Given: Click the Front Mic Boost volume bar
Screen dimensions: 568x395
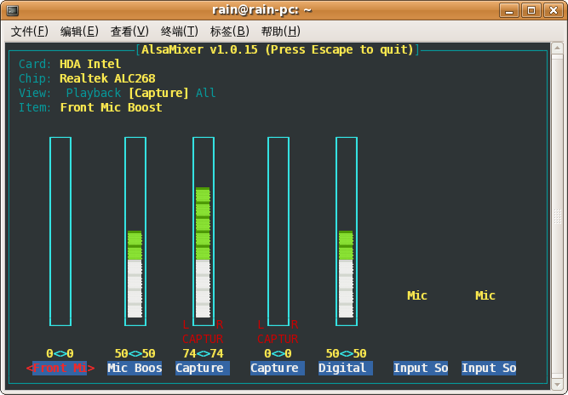Looking at the screenshot, I should tap(60, 232).
